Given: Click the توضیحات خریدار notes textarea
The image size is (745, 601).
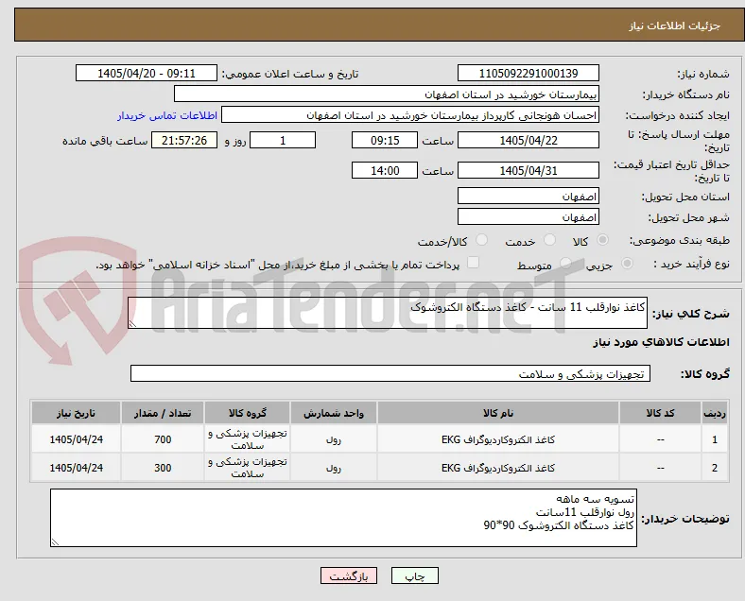Looking at the screenshot, I should click(343, 518).
